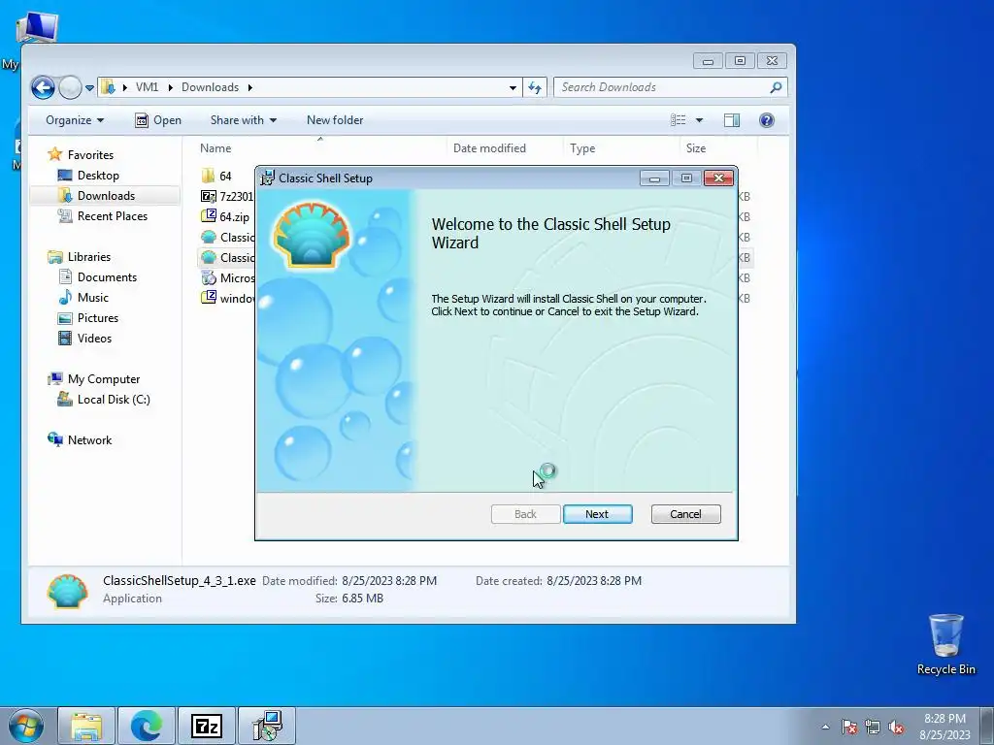The image size is (994, 745).
Task: Open the clock showing 8:28 PM
Action: (x=944, y=727)
